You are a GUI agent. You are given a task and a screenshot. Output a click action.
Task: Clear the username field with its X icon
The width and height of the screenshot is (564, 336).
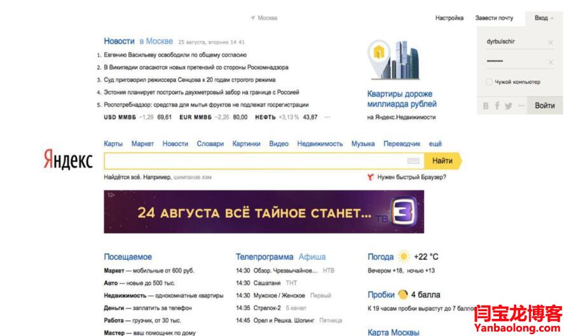[551, 43]
